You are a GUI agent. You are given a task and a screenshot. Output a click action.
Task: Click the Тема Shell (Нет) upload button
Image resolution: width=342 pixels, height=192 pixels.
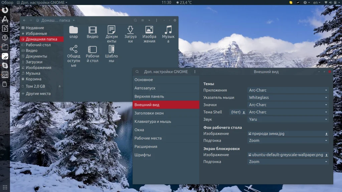(243, 112)
